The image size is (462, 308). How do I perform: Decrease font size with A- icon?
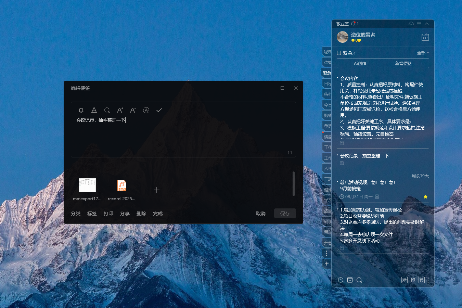[133, 110]
